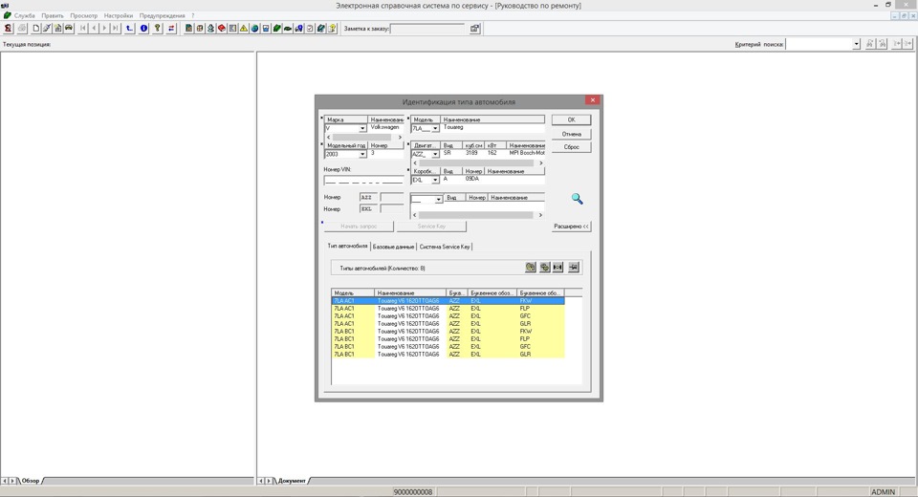Select the Тип автомобиля tab

coord(348,246)
